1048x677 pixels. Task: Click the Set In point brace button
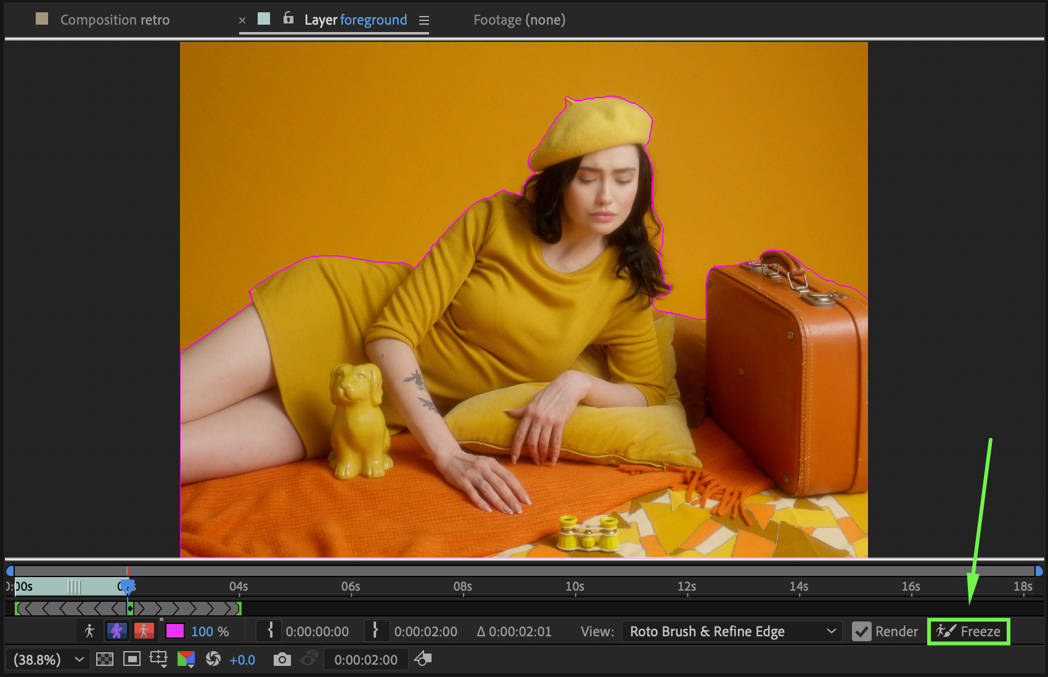270,631
